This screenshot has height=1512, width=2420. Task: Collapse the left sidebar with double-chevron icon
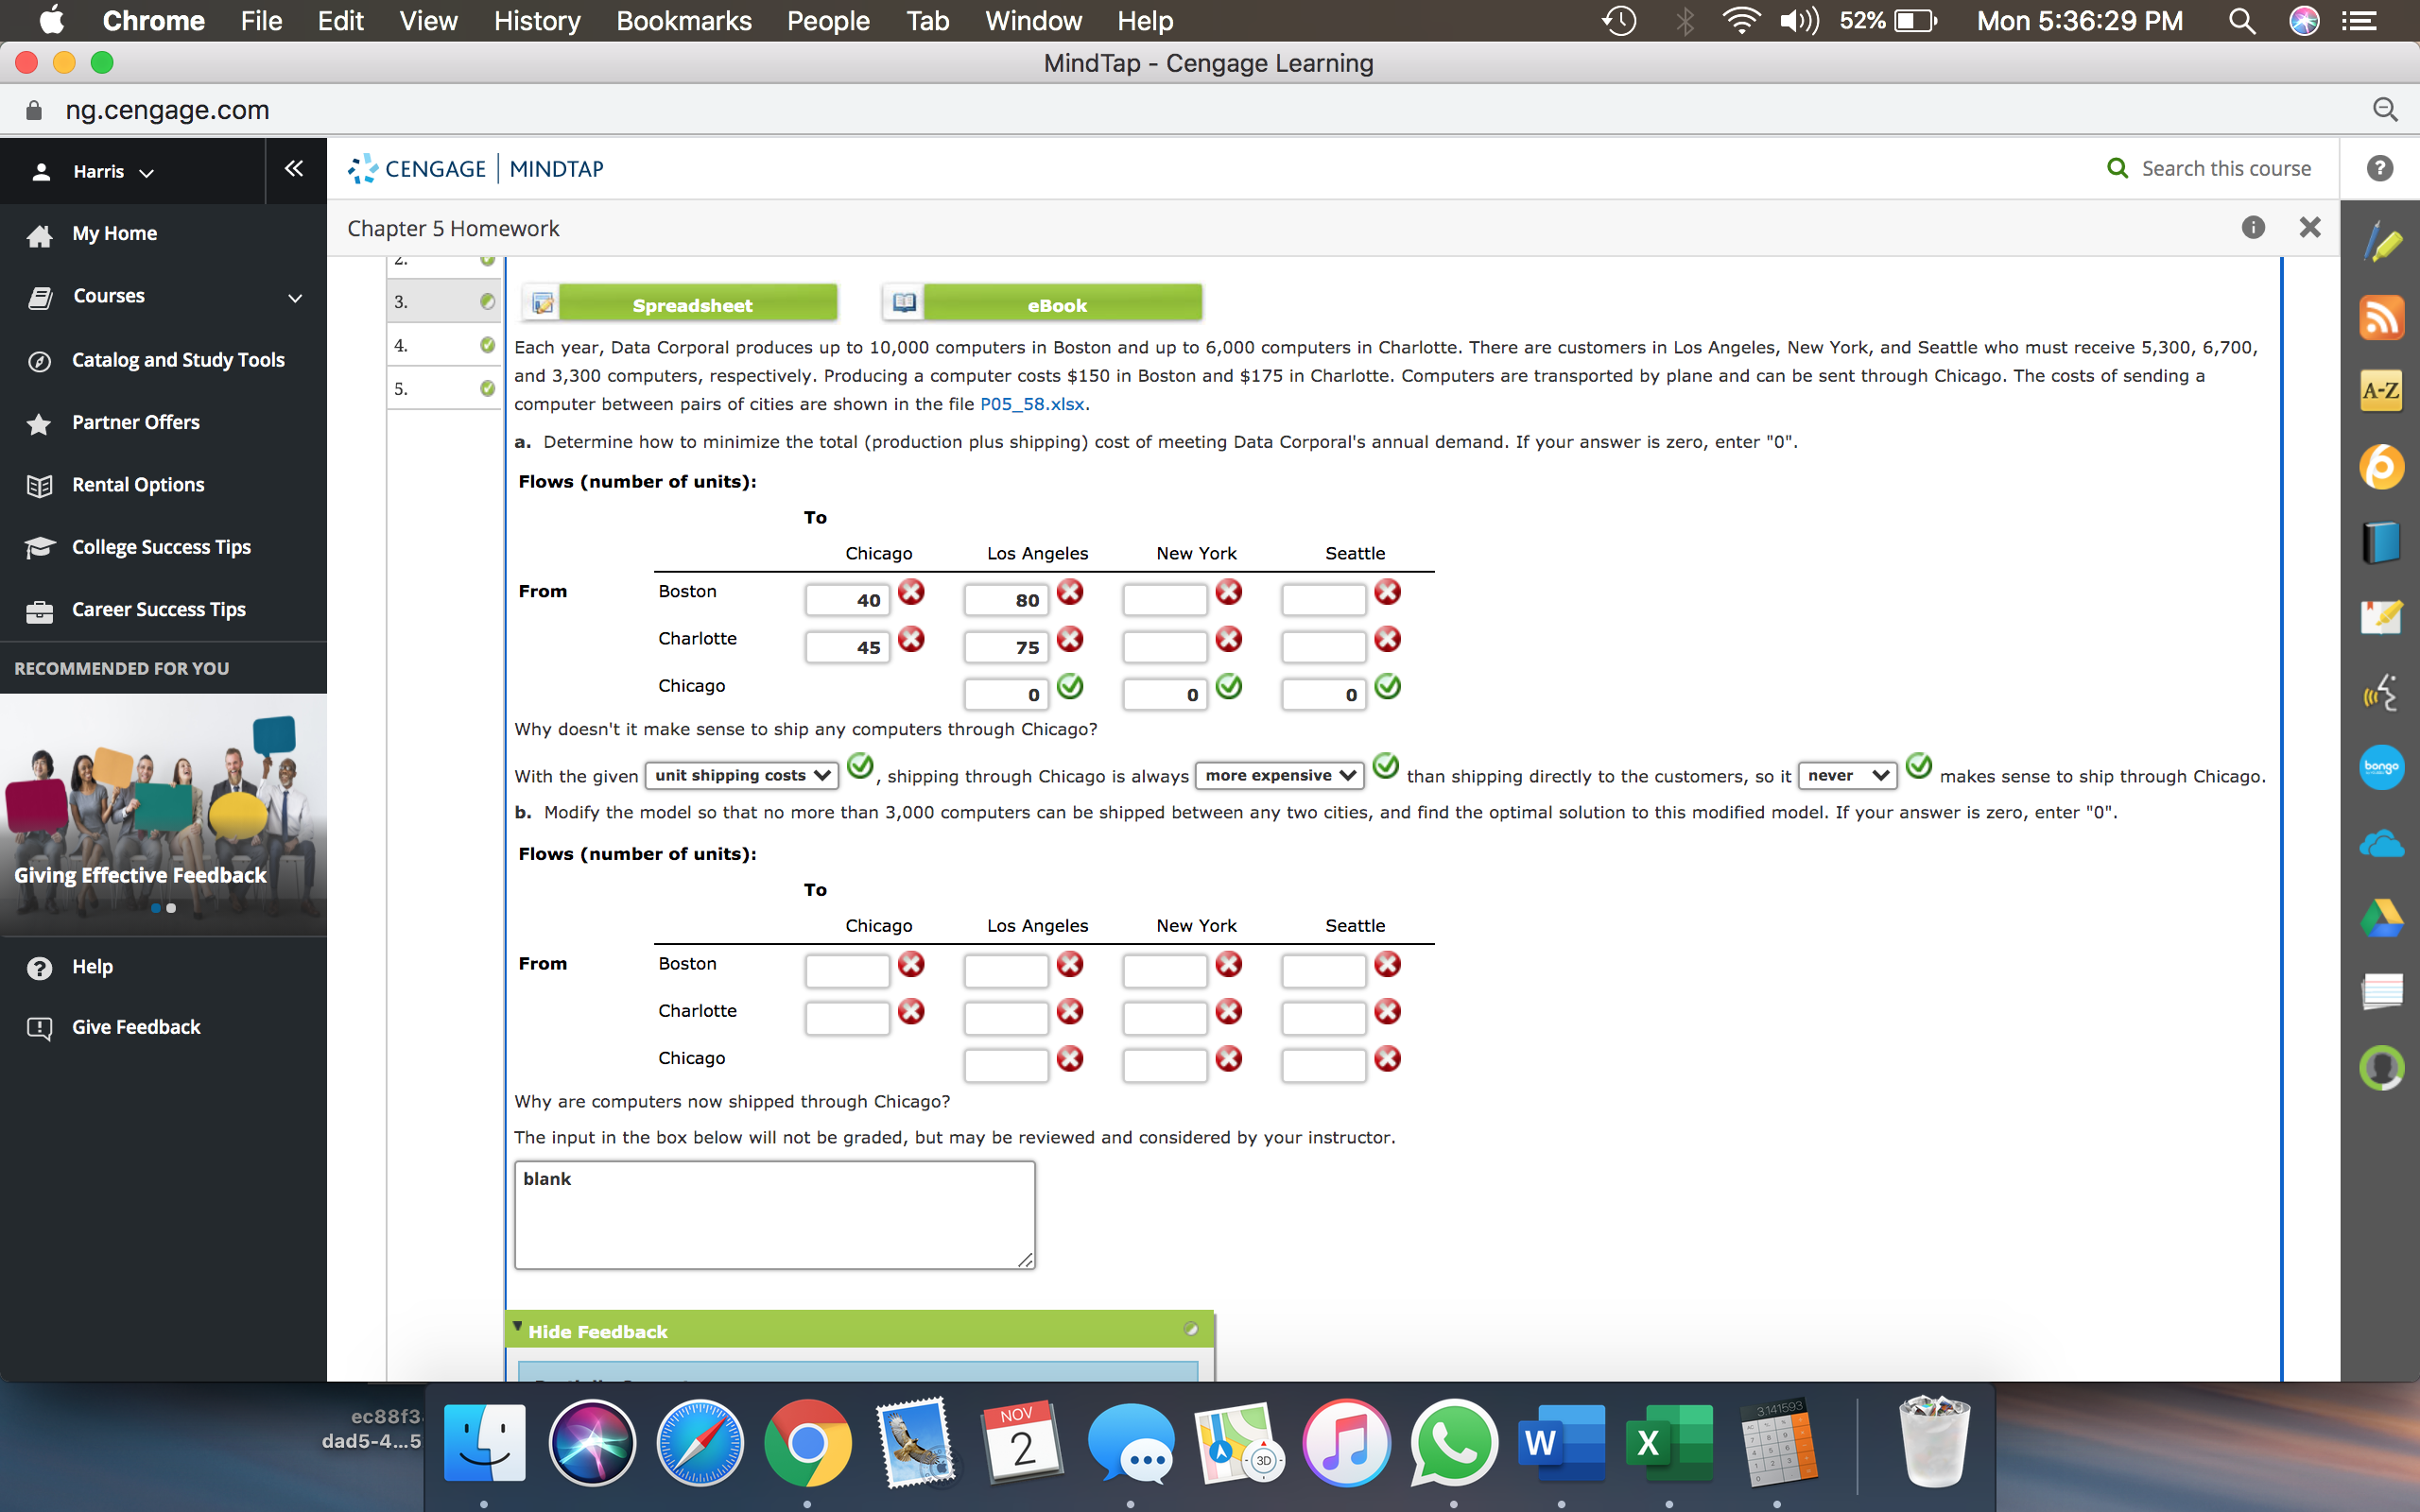coord(293,169)
